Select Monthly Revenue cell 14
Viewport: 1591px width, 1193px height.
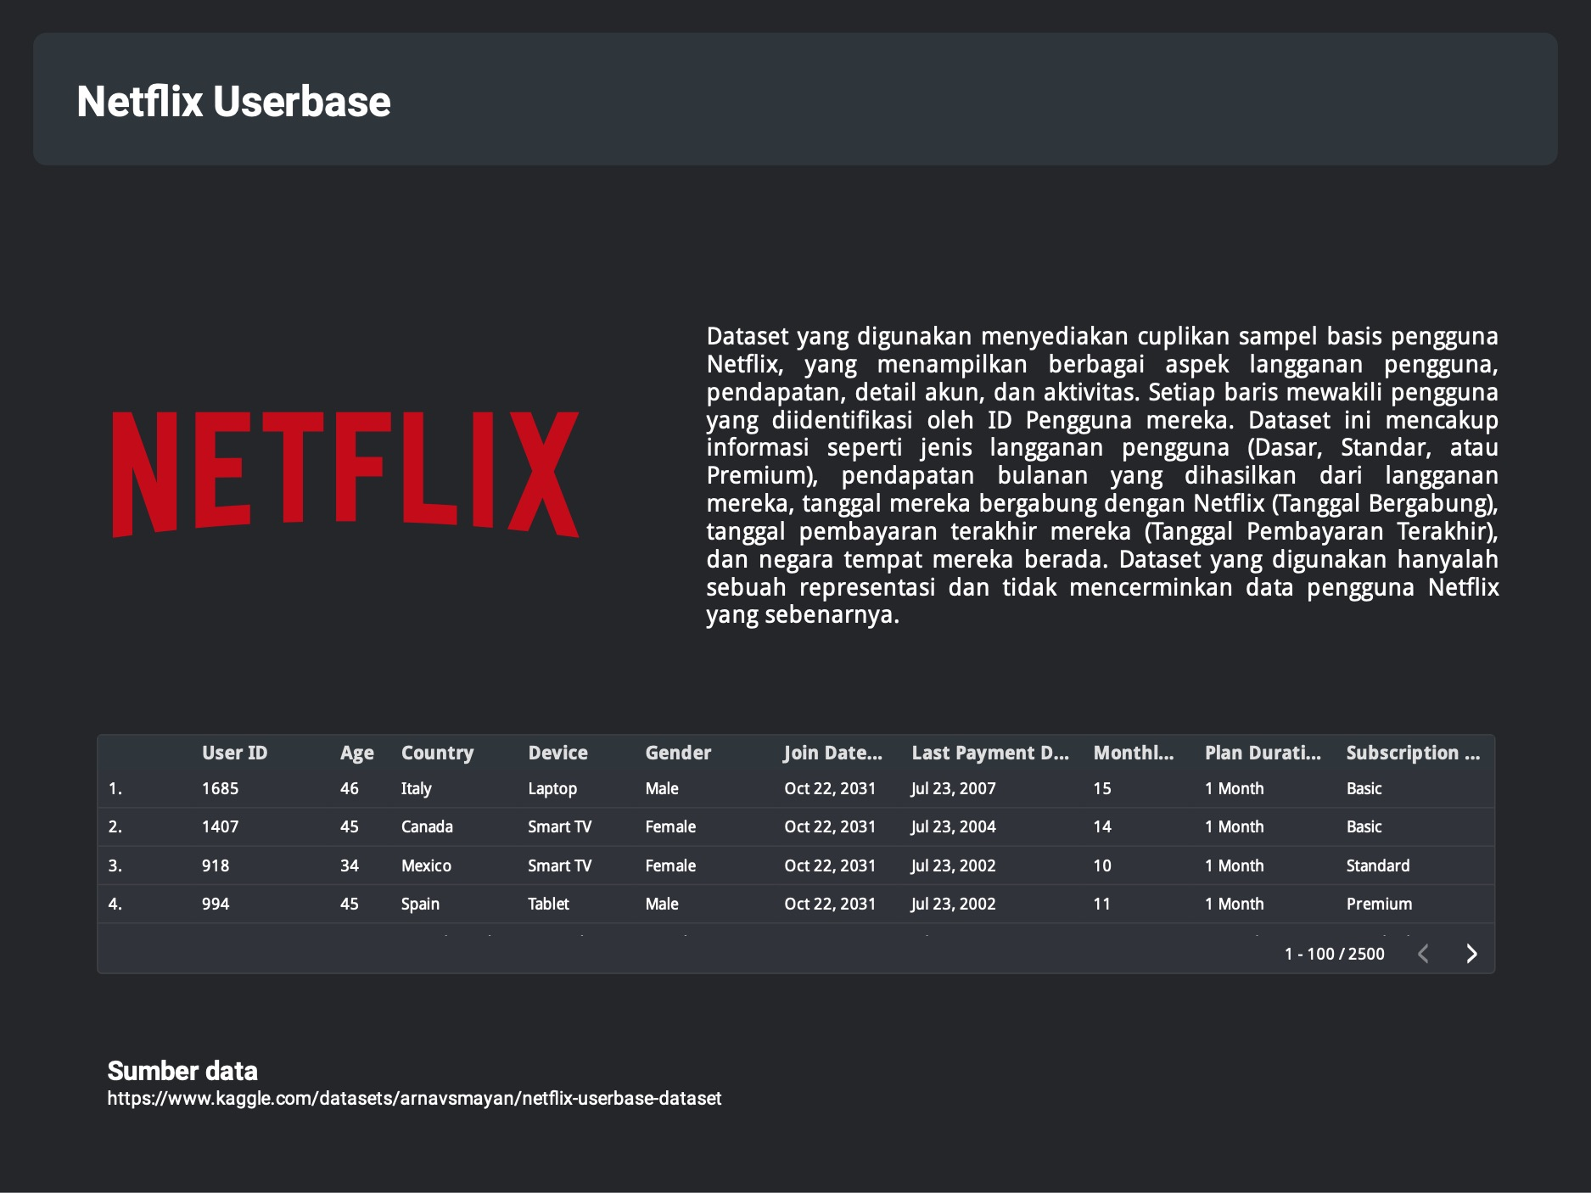click(x=1102, y=826)
